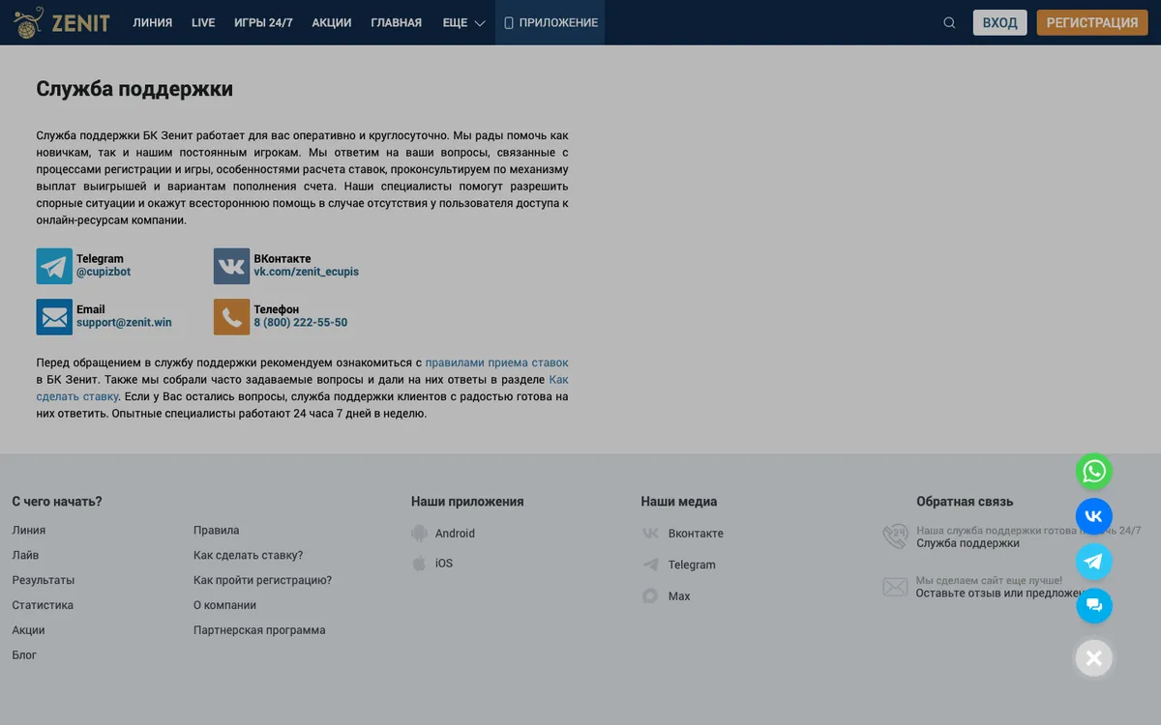Screen dimensions: 1161x725
Task: Click the ВХОД button
Action: pyautogui.click(x=999, y=23)
